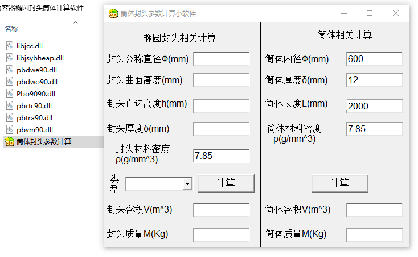Close the 筒体封头参数计算小软件 window
The width and height of the screenshot is (418, 257).
pyautogui.click(x=396, y=13)
